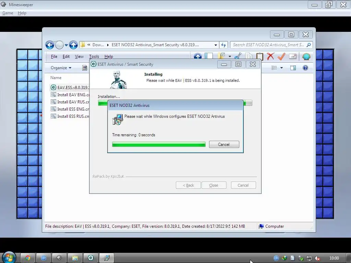Image resolution: width=351 pixels, height=263 pixels.
Task: Click Computer in Explorer status bar
Action: click(271, 226)
